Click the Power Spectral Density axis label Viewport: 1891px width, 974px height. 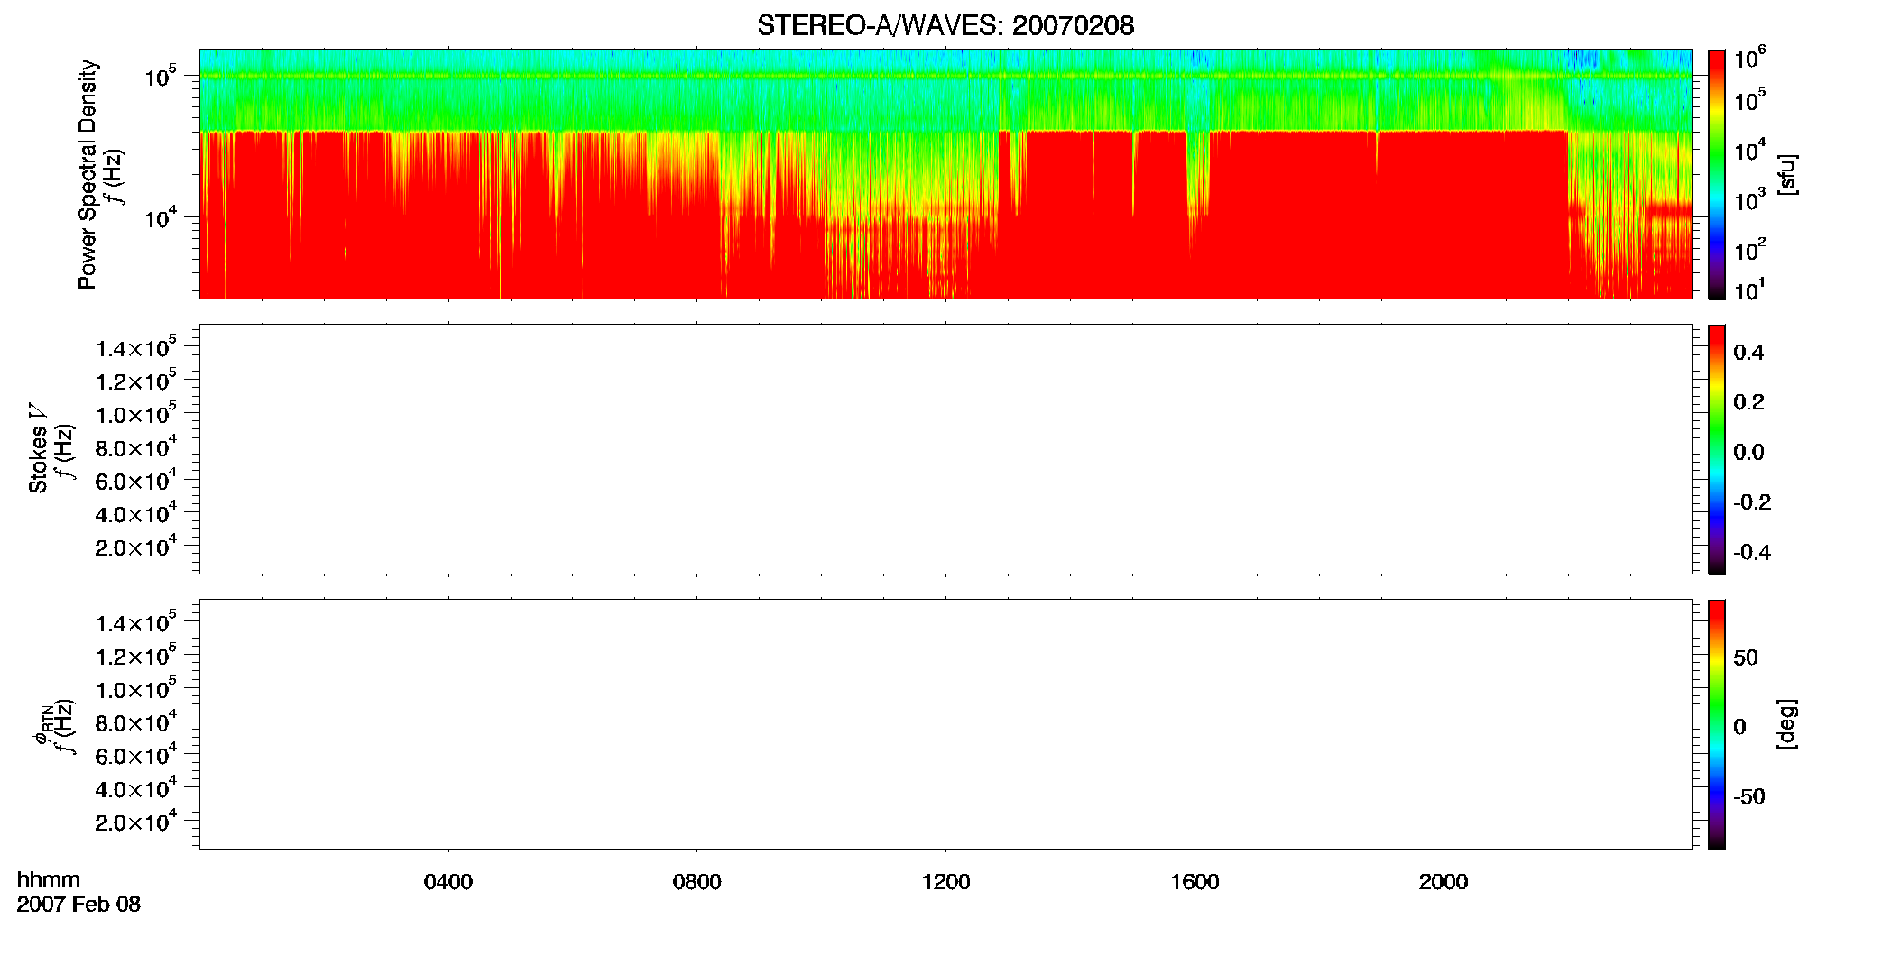click(x=88, y=174)
